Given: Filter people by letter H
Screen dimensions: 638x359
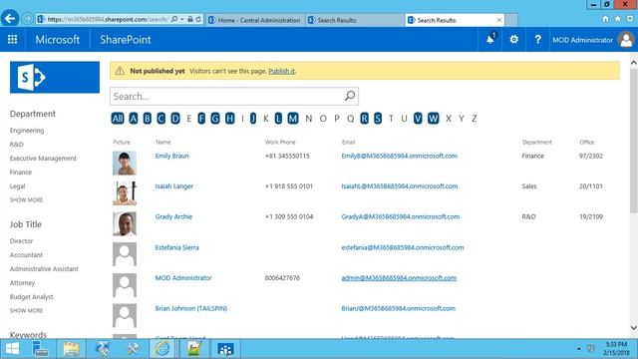Looking at the screenshot, I should click(230, 118).
